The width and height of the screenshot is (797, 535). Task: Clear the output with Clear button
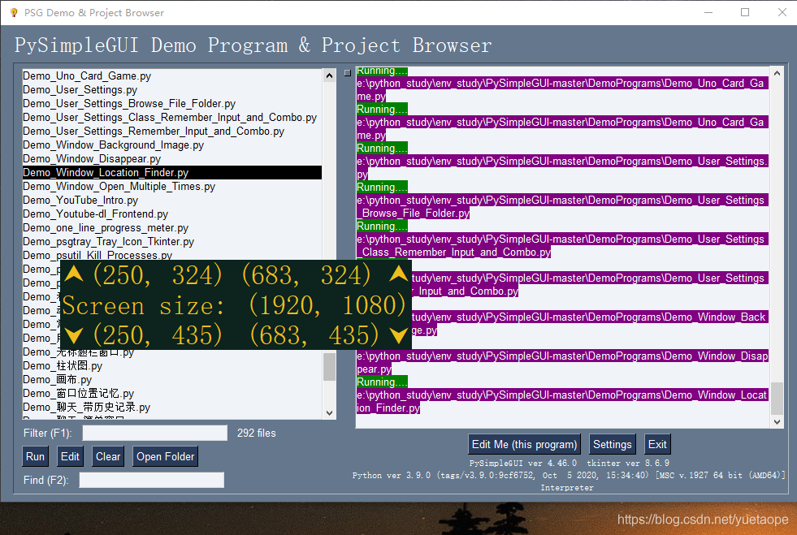tap(108, 456)
